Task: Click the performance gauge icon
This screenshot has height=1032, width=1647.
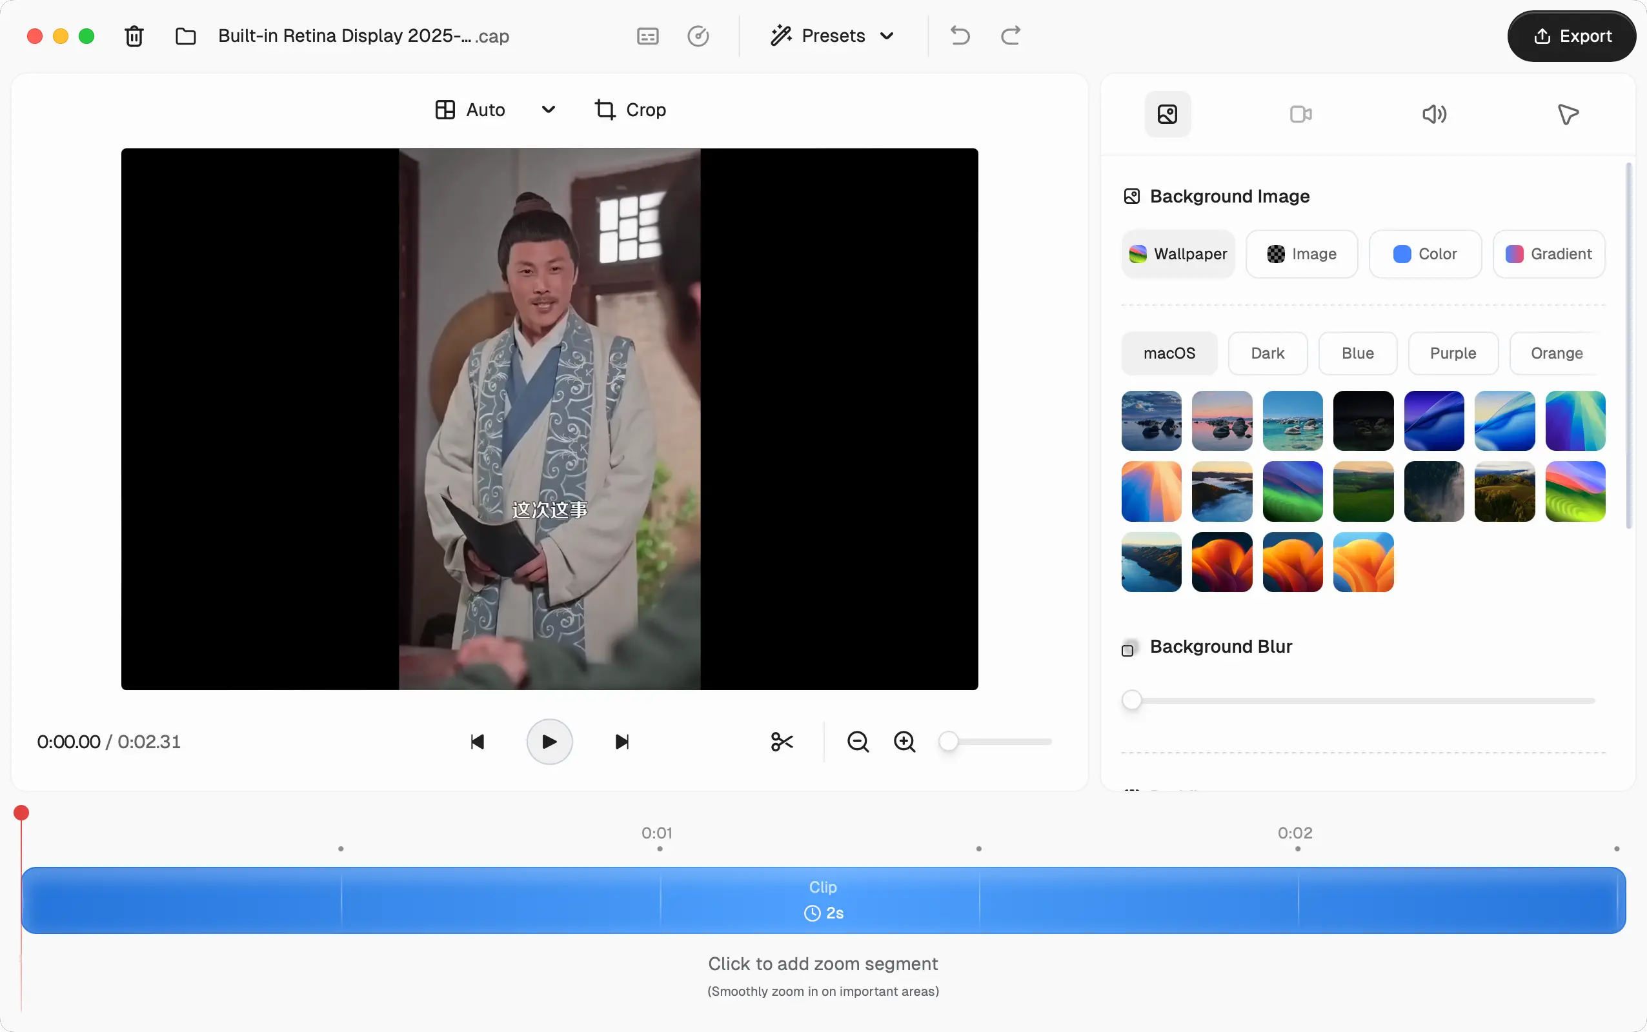Action: [698, 36]
